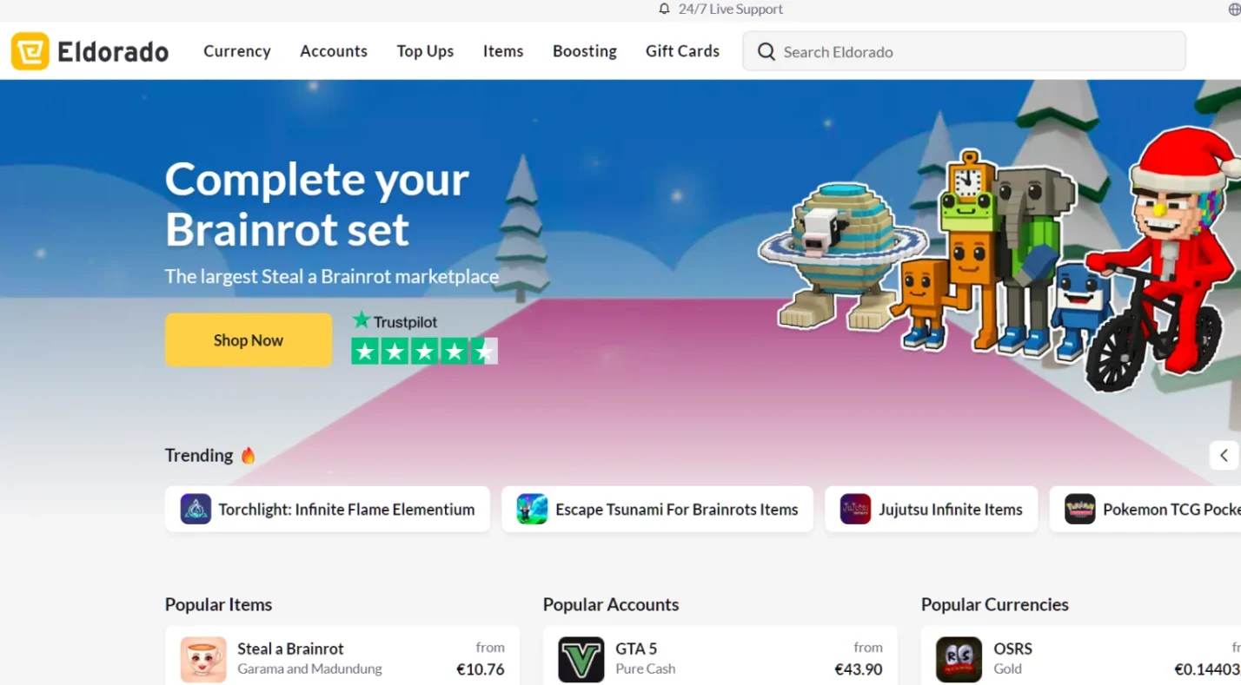Click the GTA 5 account icon
Screen dimensions: 1241x685
[x=581, y=660]
